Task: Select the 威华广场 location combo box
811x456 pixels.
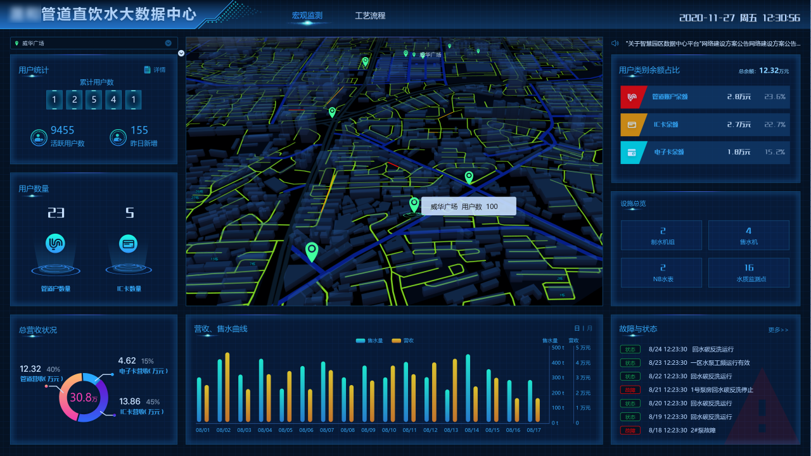Action: tap(94, 43)
